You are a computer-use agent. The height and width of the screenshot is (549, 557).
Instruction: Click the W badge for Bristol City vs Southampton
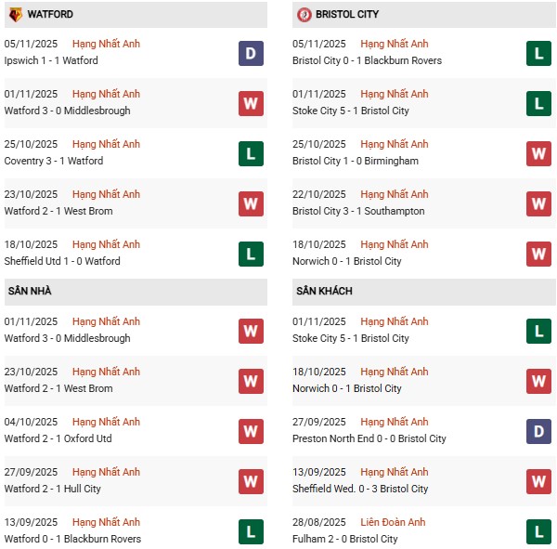click(x=538, y=203)
